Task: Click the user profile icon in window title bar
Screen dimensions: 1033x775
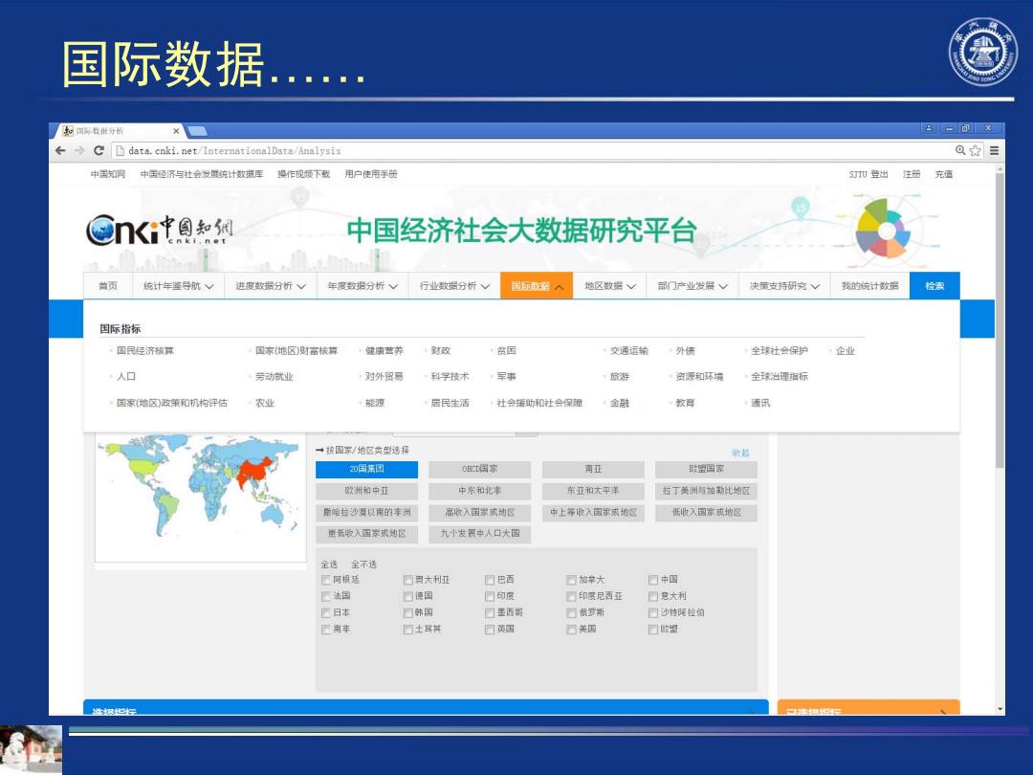Action: pos(929,128)
